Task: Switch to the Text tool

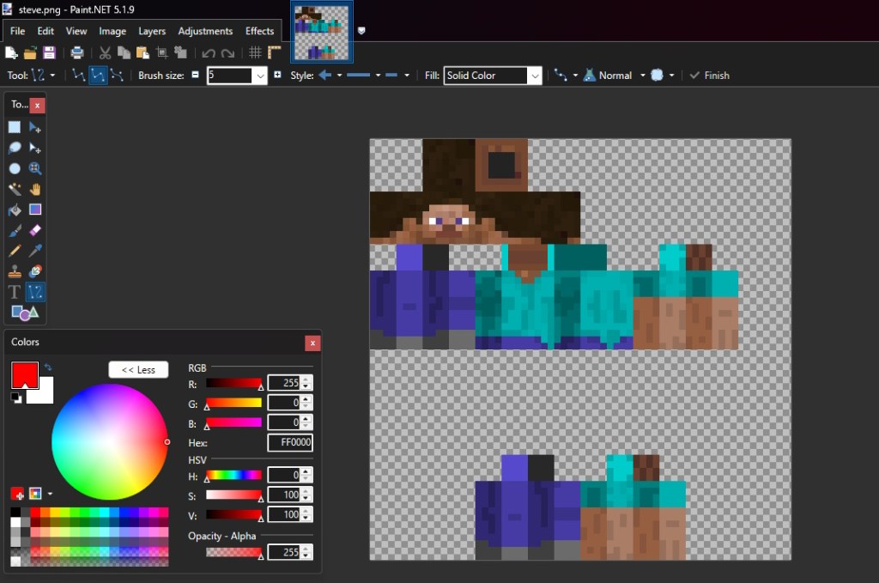Action: 14,291
